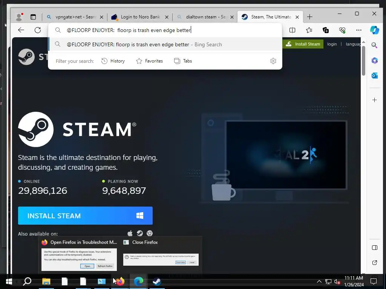Open the language dropdown on Steam
This screenshot has height=289, width=386.
pyautogui.click(x=353, y=44)
